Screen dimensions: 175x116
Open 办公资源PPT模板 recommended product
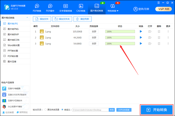(x=15, y=106)
